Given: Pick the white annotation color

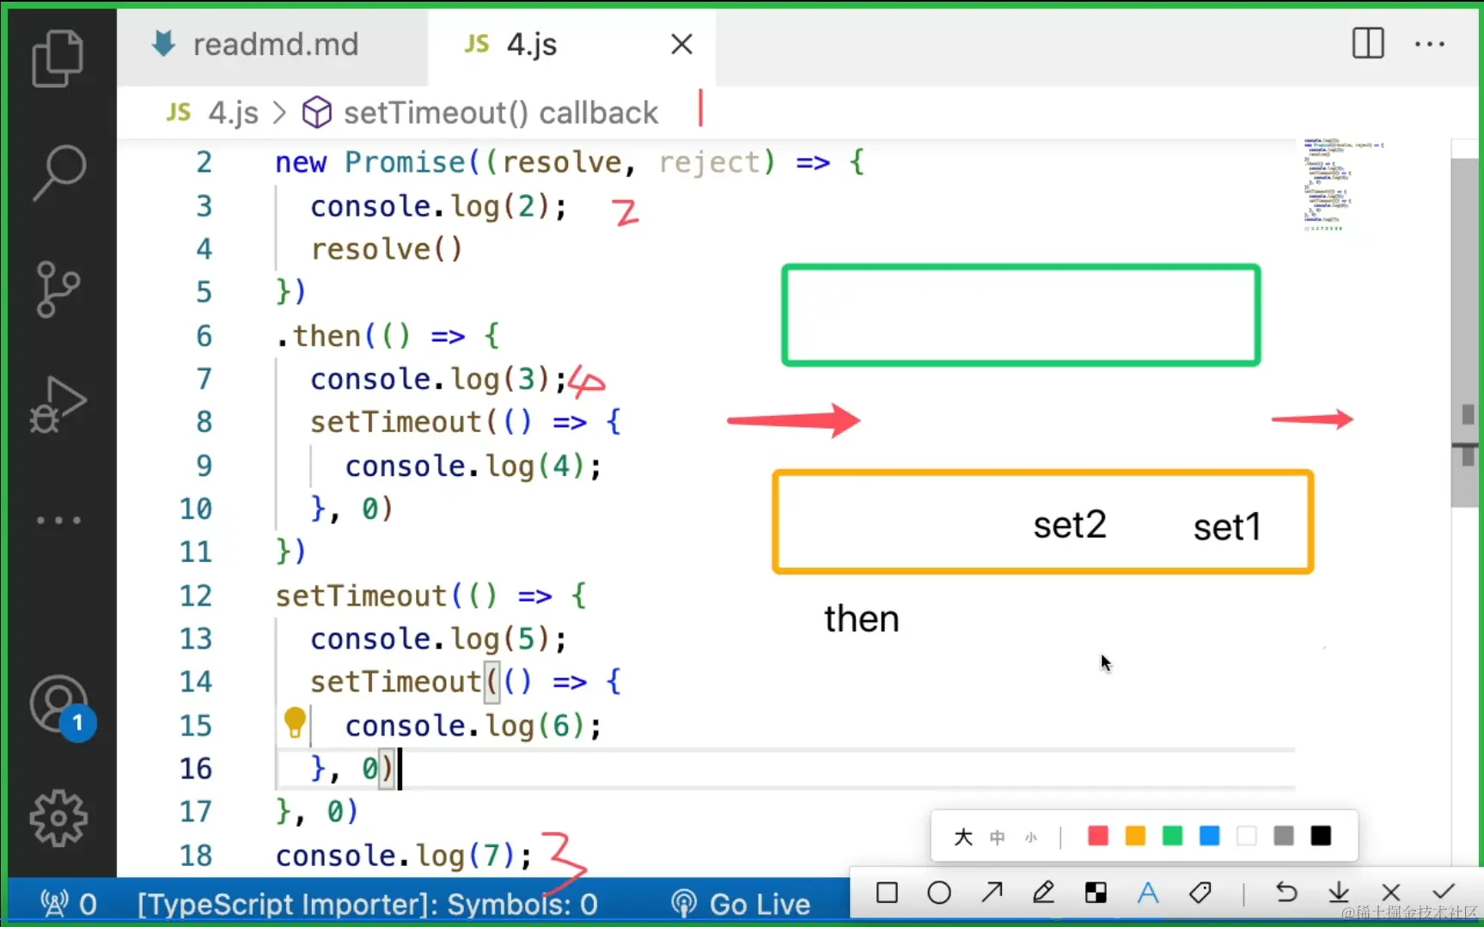Looking at the screenshot, I should [x=1247, y=836].
